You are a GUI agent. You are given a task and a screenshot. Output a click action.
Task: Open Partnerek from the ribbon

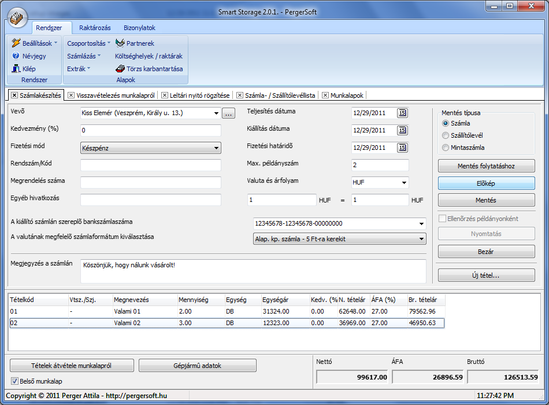[x=120, y=43]
